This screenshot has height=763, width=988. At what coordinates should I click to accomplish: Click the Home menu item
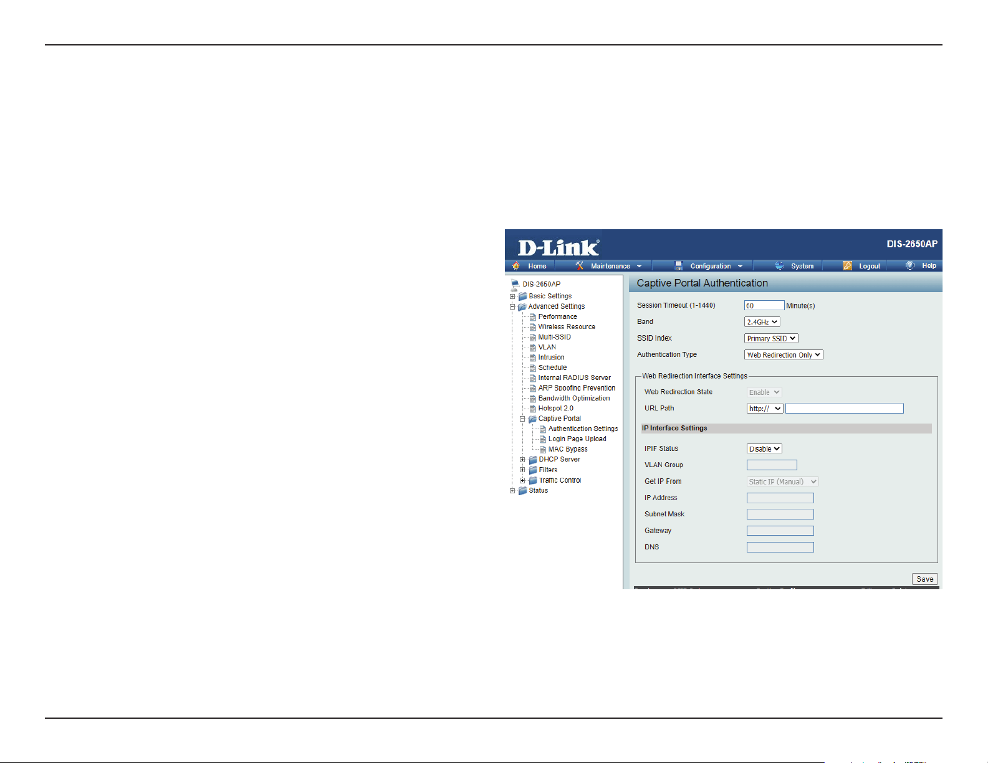(x=537, y=266)
